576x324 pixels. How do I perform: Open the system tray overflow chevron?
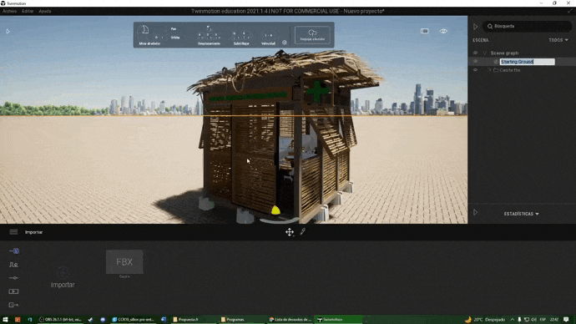point(512,320)
